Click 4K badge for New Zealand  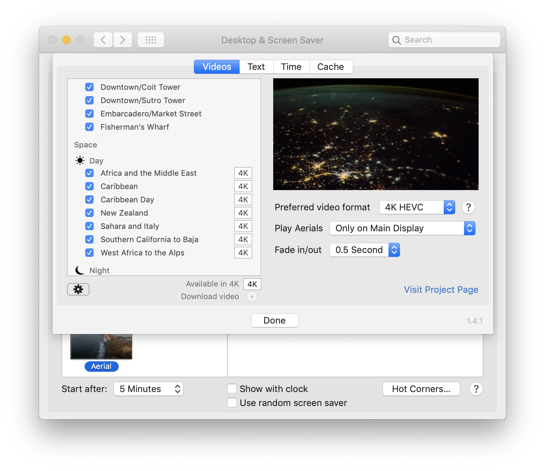(243, 213)
